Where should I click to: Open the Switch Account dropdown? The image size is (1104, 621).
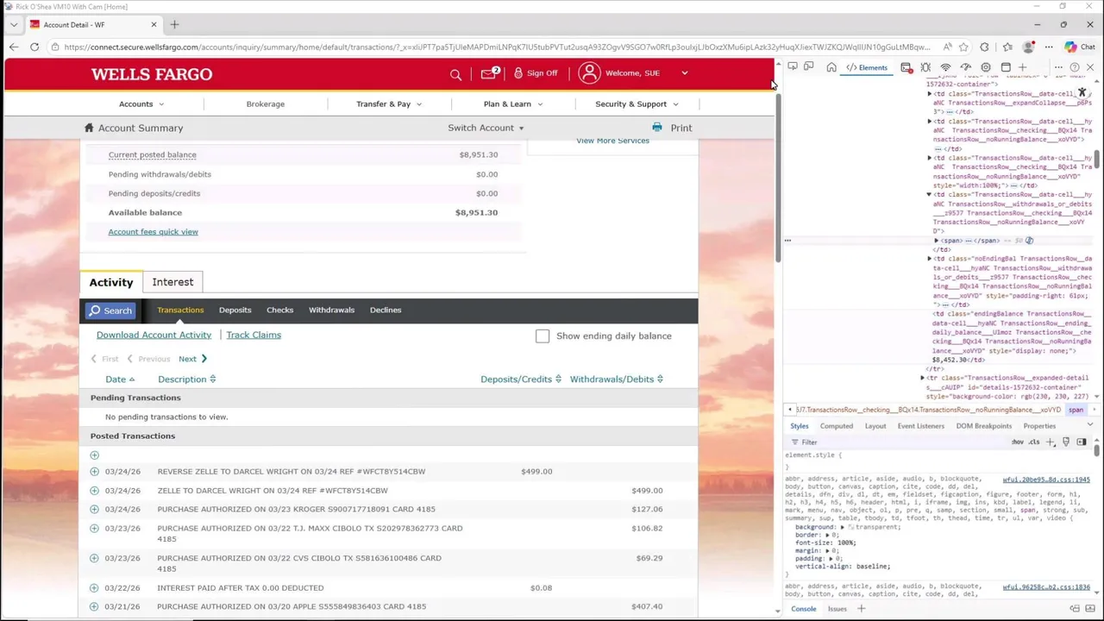point(486,128)
